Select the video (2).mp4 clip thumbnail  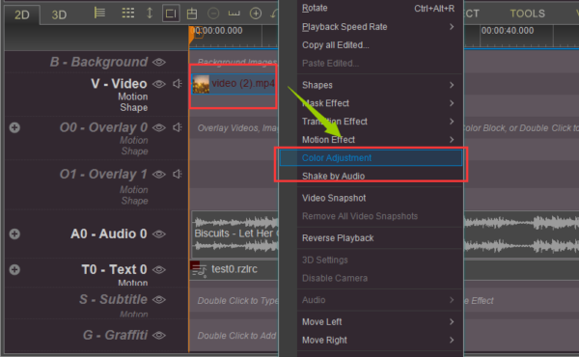pyautogui.click(x=201, y=84)
